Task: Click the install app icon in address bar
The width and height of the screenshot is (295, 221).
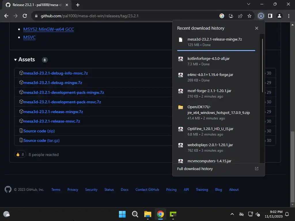Action: (231, 16)
